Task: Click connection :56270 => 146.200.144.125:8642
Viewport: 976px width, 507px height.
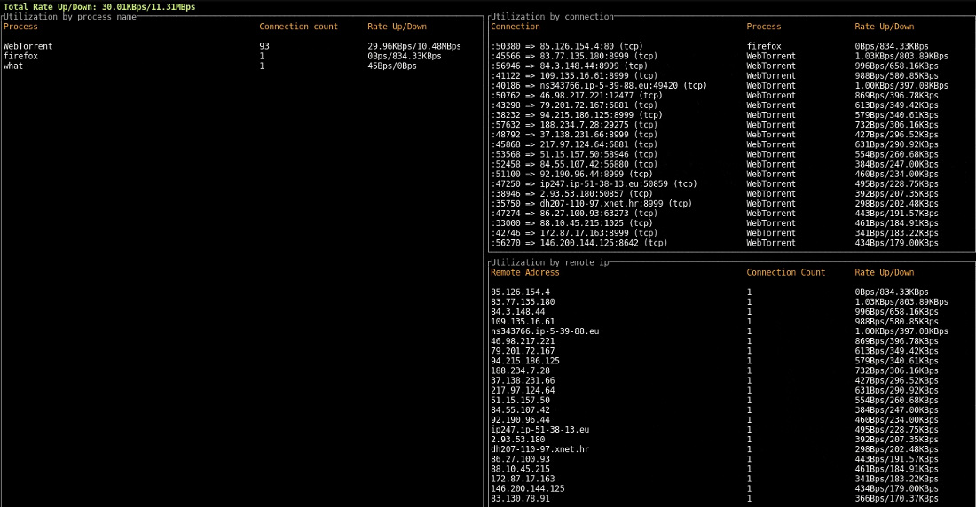Action: click(x=579, y=243)
